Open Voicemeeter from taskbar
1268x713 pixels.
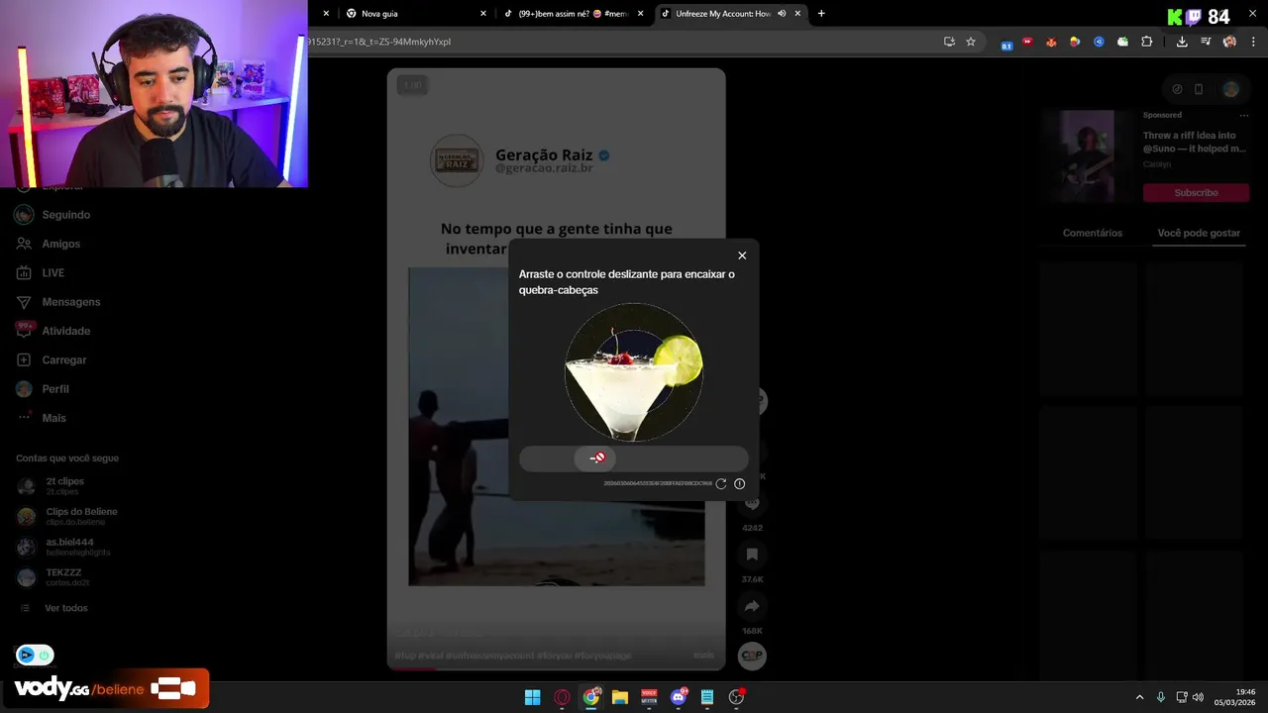pyautogui.click(x=649, y=697)
